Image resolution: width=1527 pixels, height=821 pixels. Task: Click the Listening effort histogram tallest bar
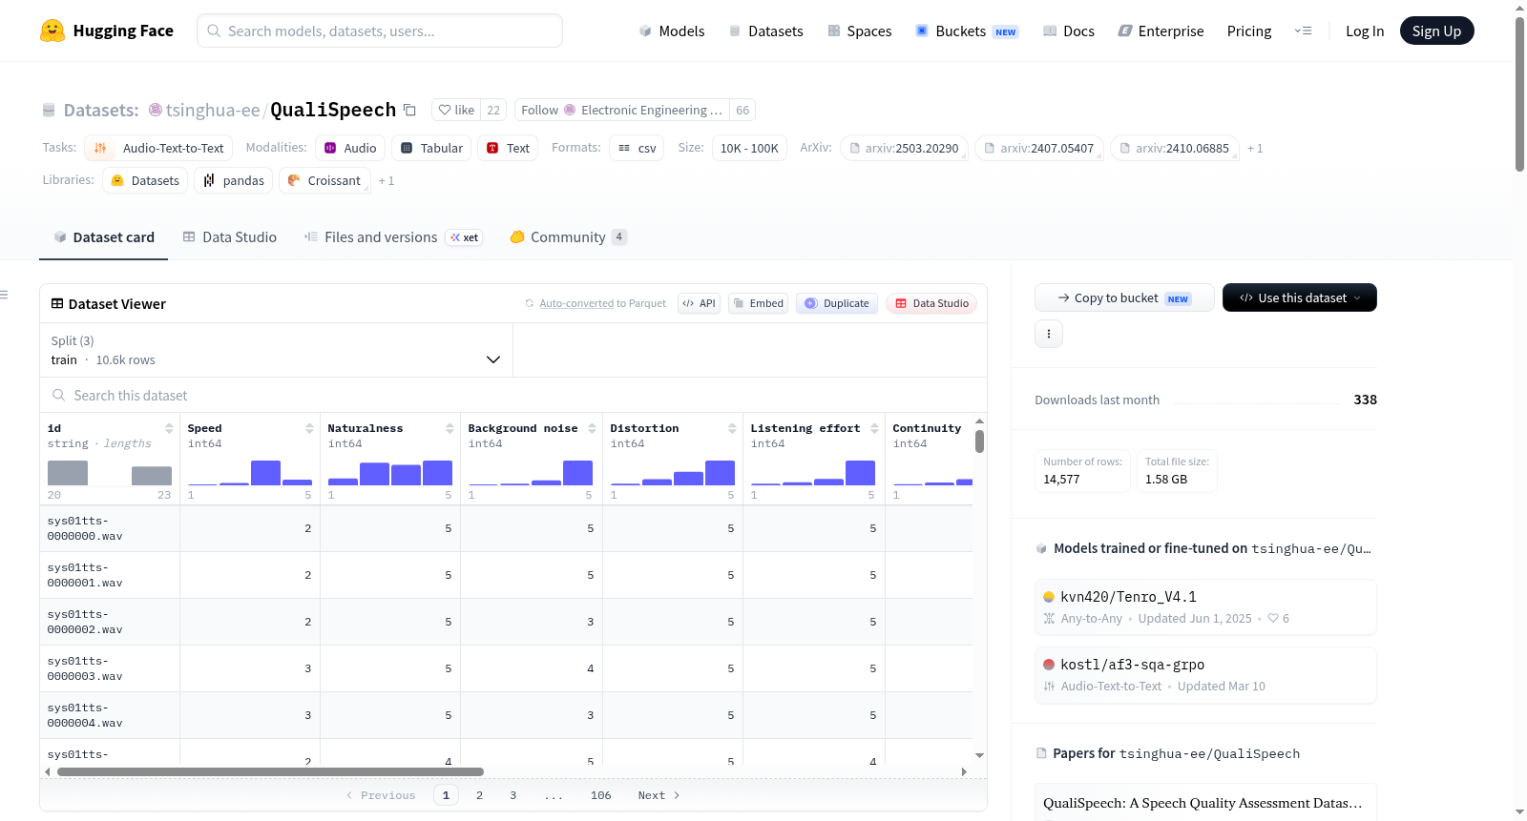(x=860, y=473)
